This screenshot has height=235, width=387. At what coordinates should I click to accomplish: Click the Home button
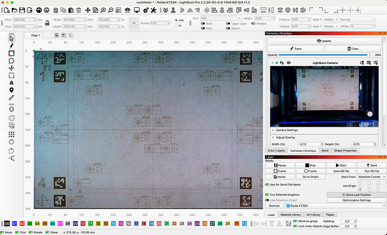point(280,177)
